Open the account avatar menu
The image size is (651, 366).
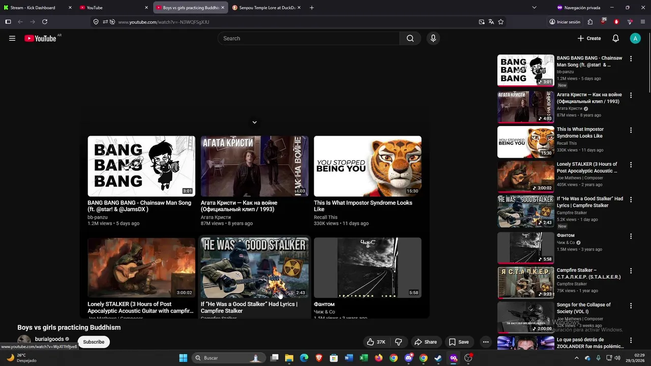tap(635, 38)
